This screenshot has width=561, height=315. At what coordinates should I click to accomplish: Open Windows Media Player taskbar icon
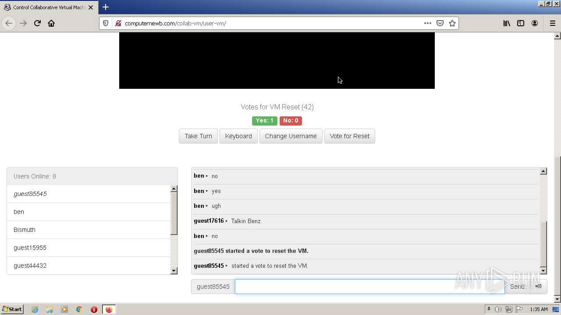(x=64, y=309)
